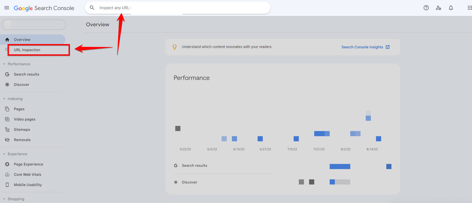The height and width of the screenshot is (203, 472).
Task: Click the Removals crossed-eye icon
Action: (7, 140)
